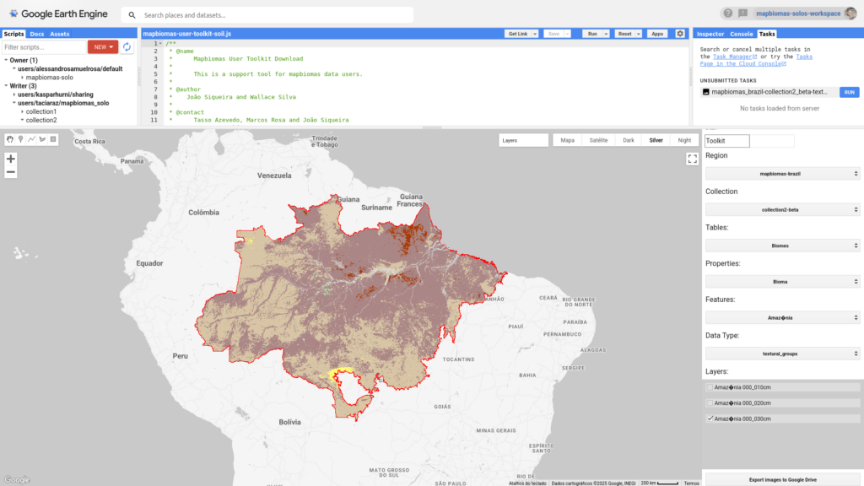
Task: Switch to the Assets tab
Action: (60, 34)
